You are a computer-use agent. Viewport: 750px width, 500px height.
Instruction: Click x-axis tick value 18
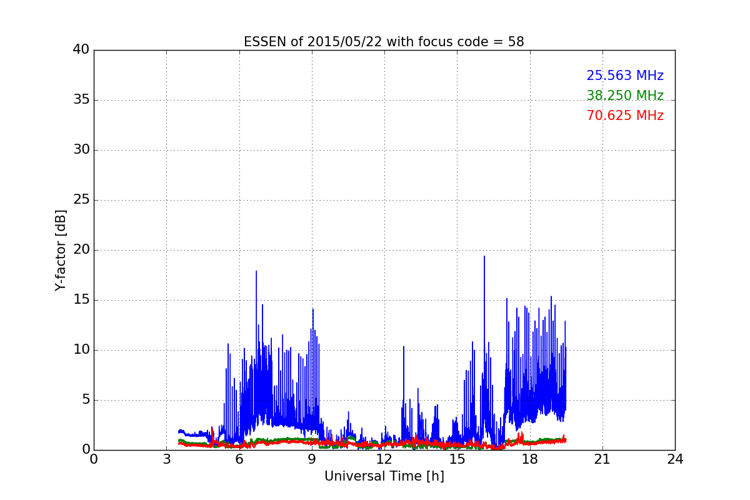tap(530, 459)
